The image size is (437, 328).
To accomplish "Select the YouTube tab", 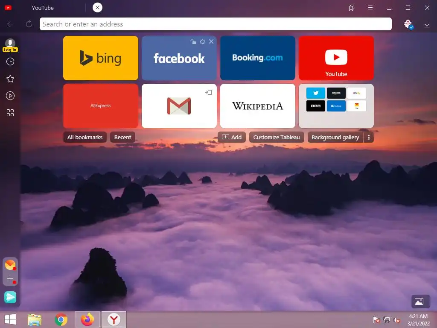I will [x=43, y=8].
